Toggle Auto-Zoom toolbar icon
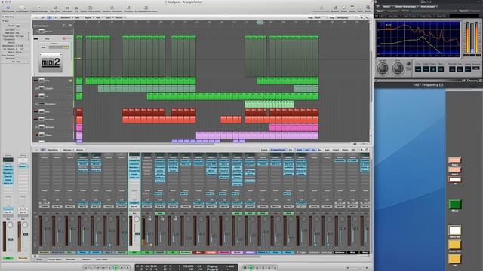 click(55, 8)
